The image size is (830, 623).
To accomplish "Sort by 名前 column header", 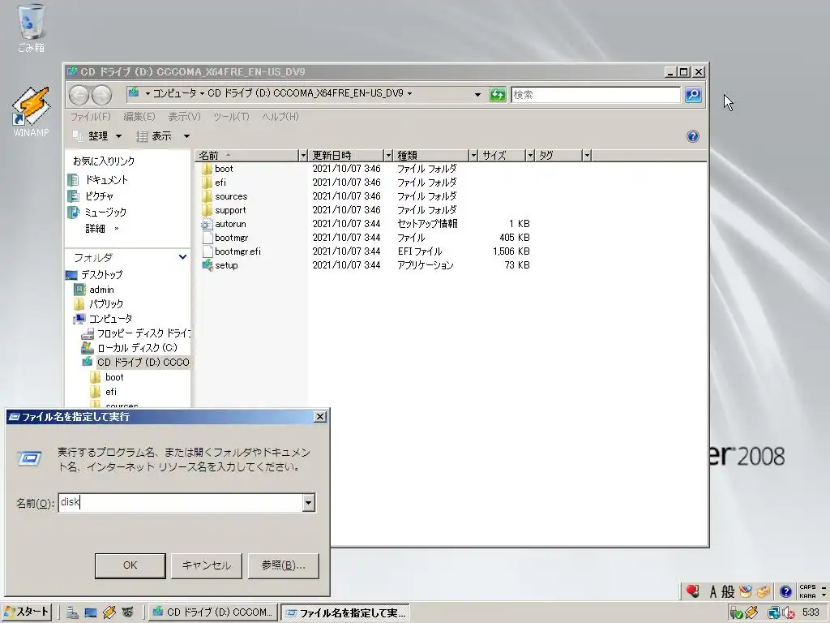I will click(x=246, y=155).
